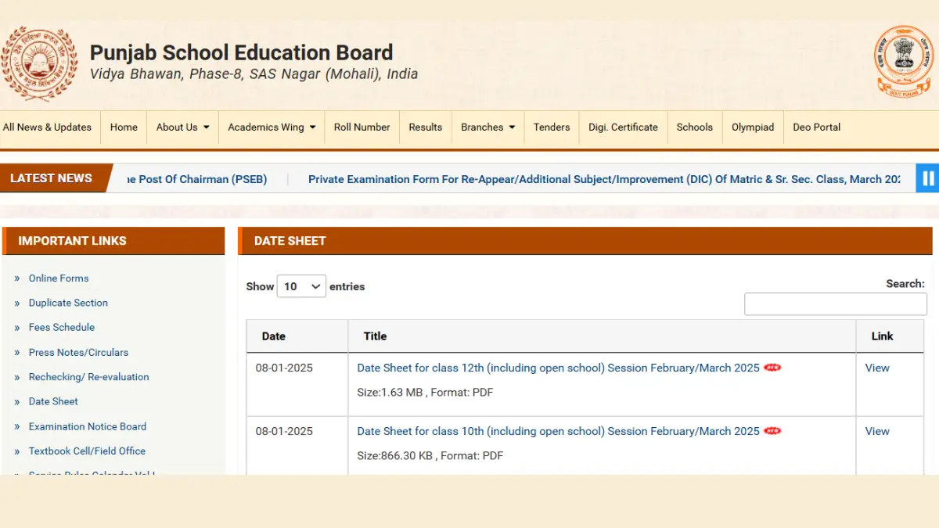Open the Results menu item
The width and height of the screenshot is (939, 528).
pyautogui.click(x=426, y=127)
